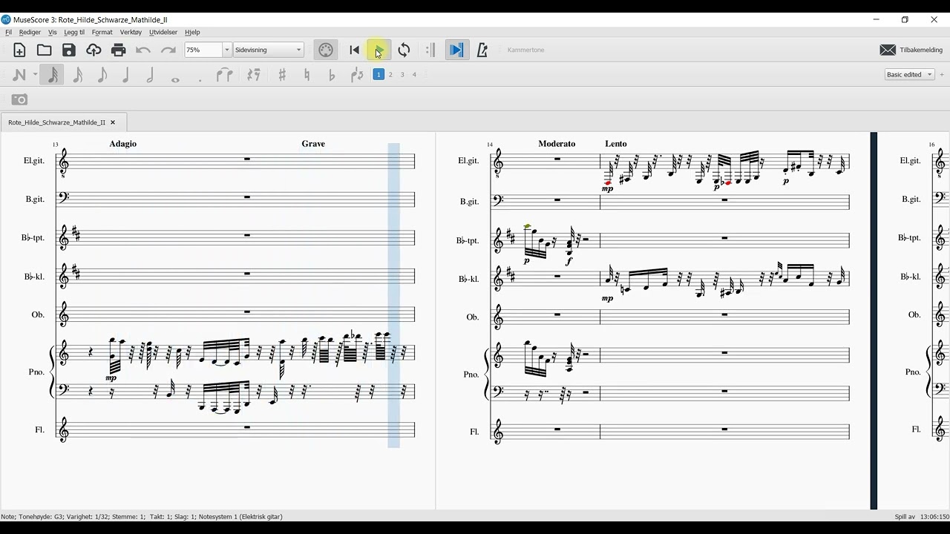Rewind playback to the start
The height and width of the screenshot is (534, 950).
coord(354,50)
